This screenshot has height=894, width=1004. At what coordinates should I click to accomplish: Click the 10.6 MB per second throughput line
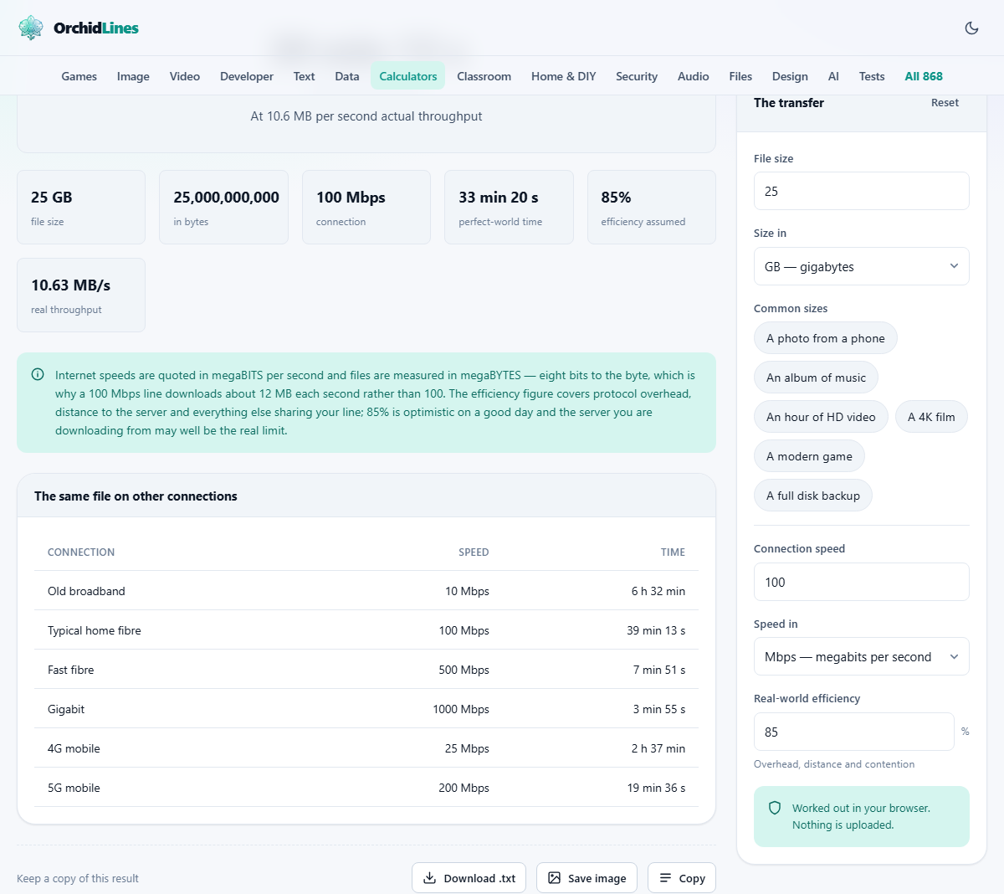tap(366, 116)
